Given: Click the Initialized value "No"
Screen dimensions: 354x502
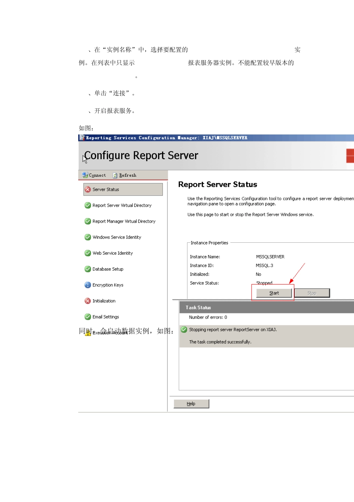Looking at the screenshot, I should pyautogui.click(x=259, y=274).
